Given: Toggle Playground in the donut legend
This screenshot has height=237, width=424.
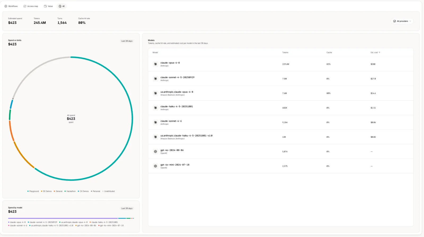Looking at the screenshot, I should tap(33, 191).
